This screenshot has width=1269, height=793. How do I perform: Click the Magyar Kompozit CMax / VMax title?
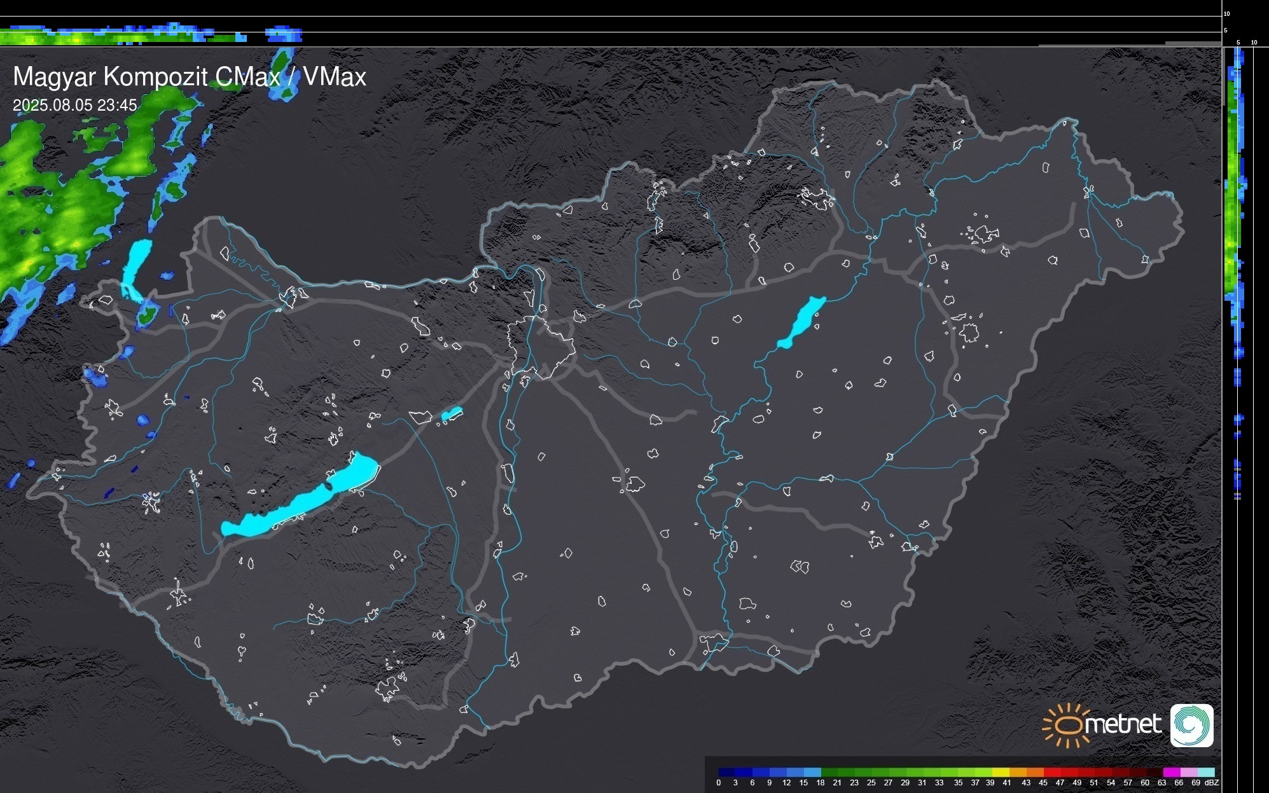pos(190,77)
